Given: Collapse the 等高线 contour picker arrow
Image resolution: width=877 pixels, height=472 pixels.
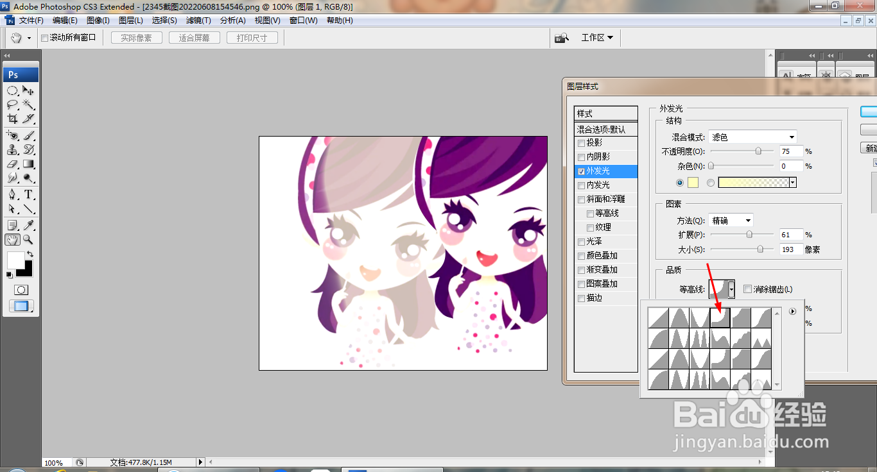Looking at the screenshot, I should (x=731, y=290).
